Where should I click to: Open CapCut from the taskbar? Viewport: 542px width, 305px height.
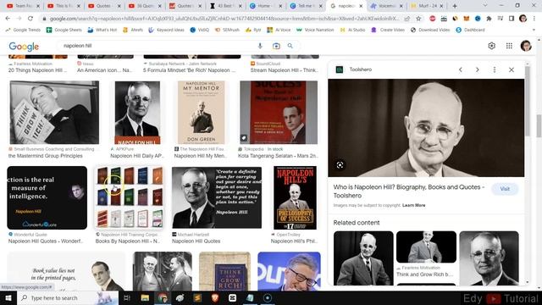point(233,297)
